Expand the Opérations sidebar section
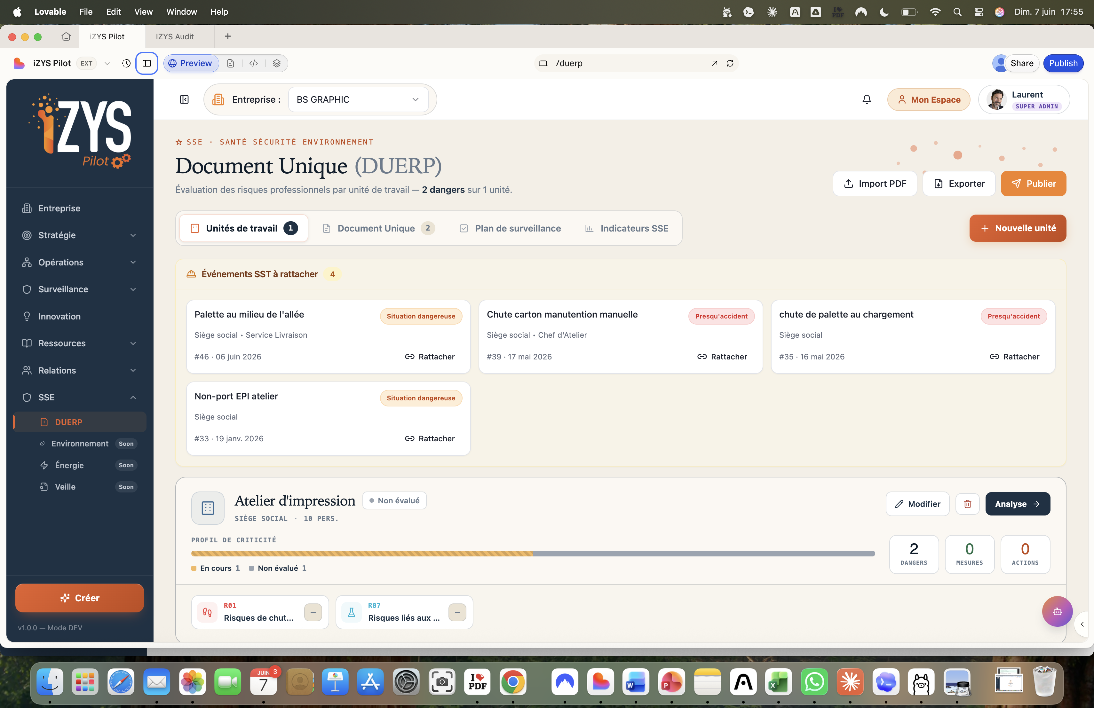The width and height of the screenshot is (1094, 708). (80, 262)
